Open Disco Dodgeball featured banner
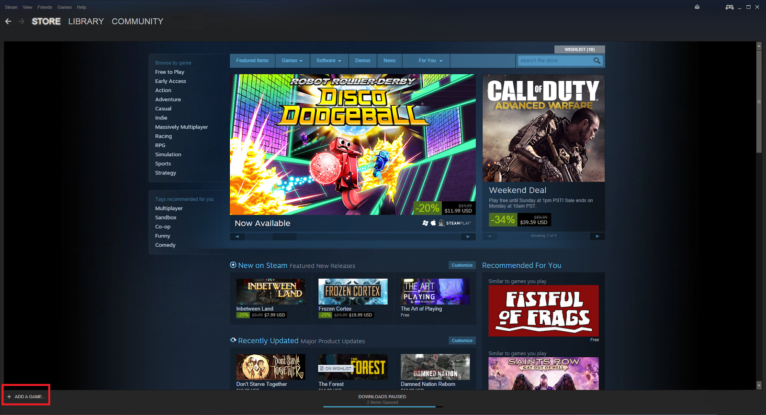This screenshot has height=415, width=766. click(x=353, y=144)
